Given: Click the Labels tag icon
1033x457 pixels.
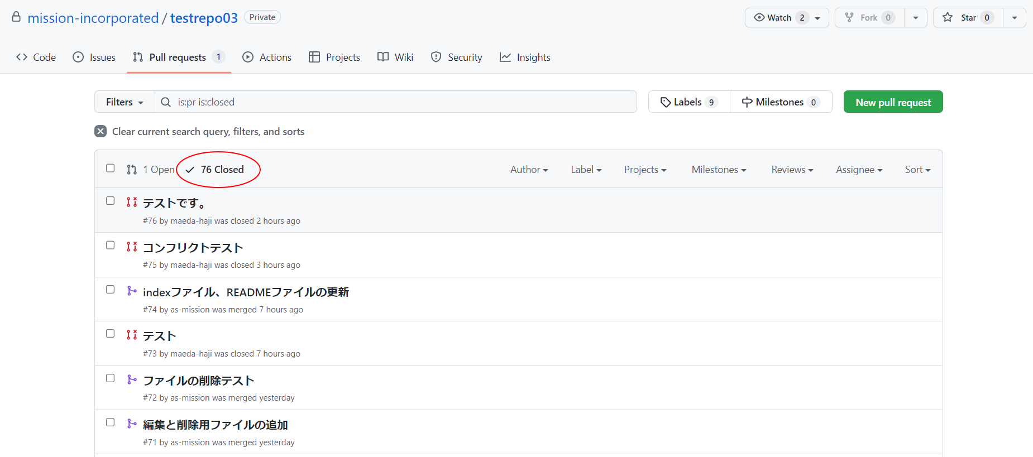Looking at the screenshot, I should 665,102.
